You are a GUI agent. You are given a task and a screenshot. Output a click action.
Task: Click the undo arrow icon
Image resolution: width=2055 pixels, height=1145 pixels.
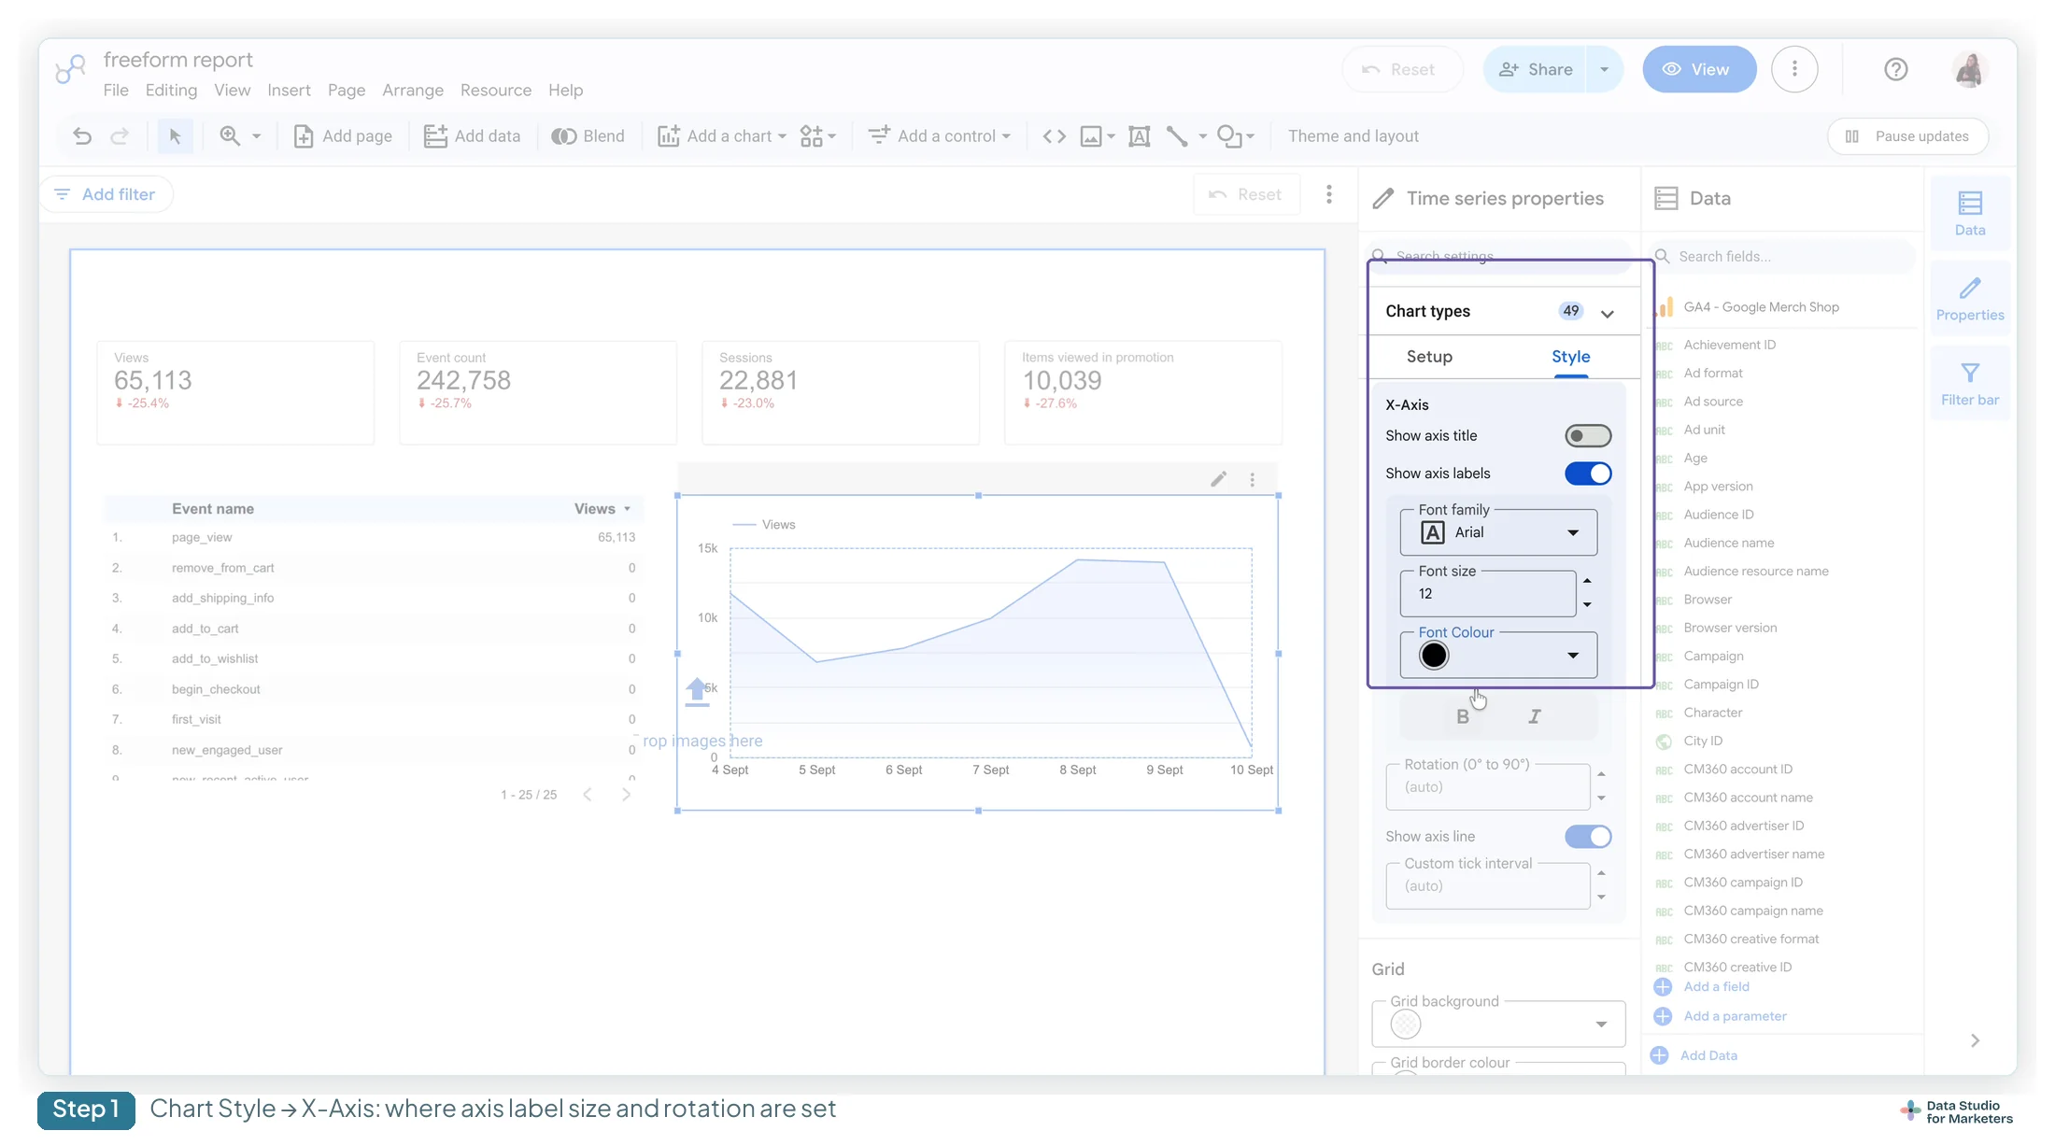(82, 136)
